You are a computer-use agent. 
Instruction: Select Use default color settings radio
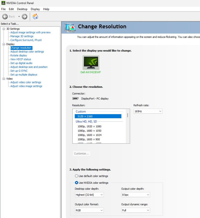(77, 176)
